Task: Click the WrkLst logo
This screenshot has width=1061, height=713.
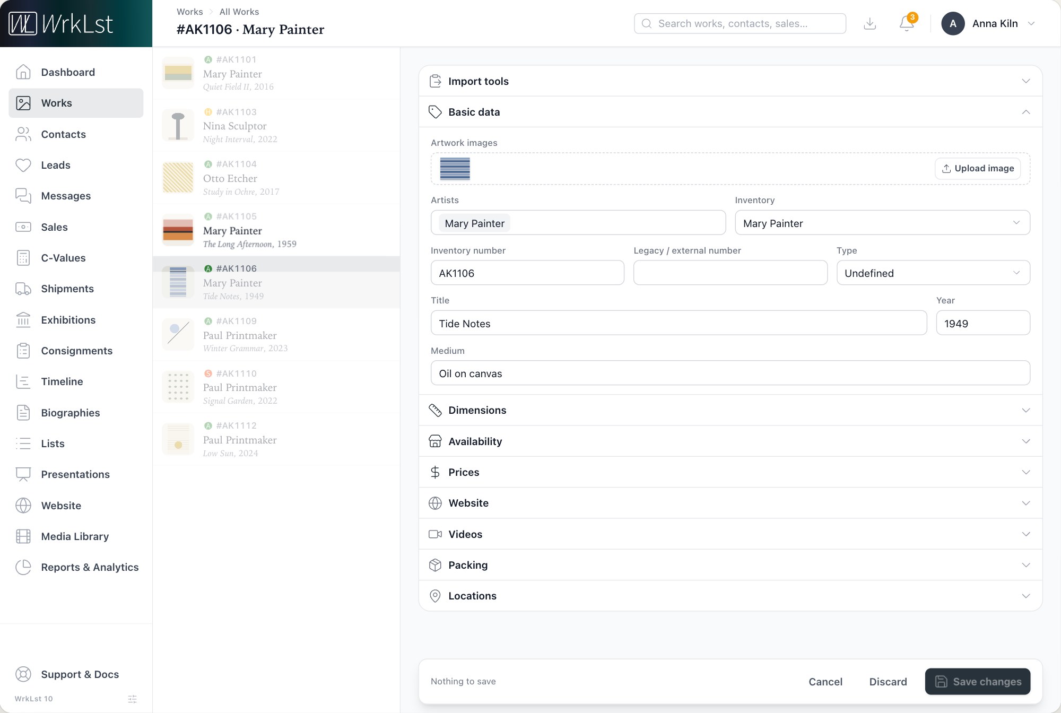Action: (61, 23)
